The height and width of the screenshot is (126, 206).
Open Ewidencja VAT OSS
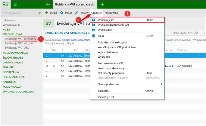(17, 48)
